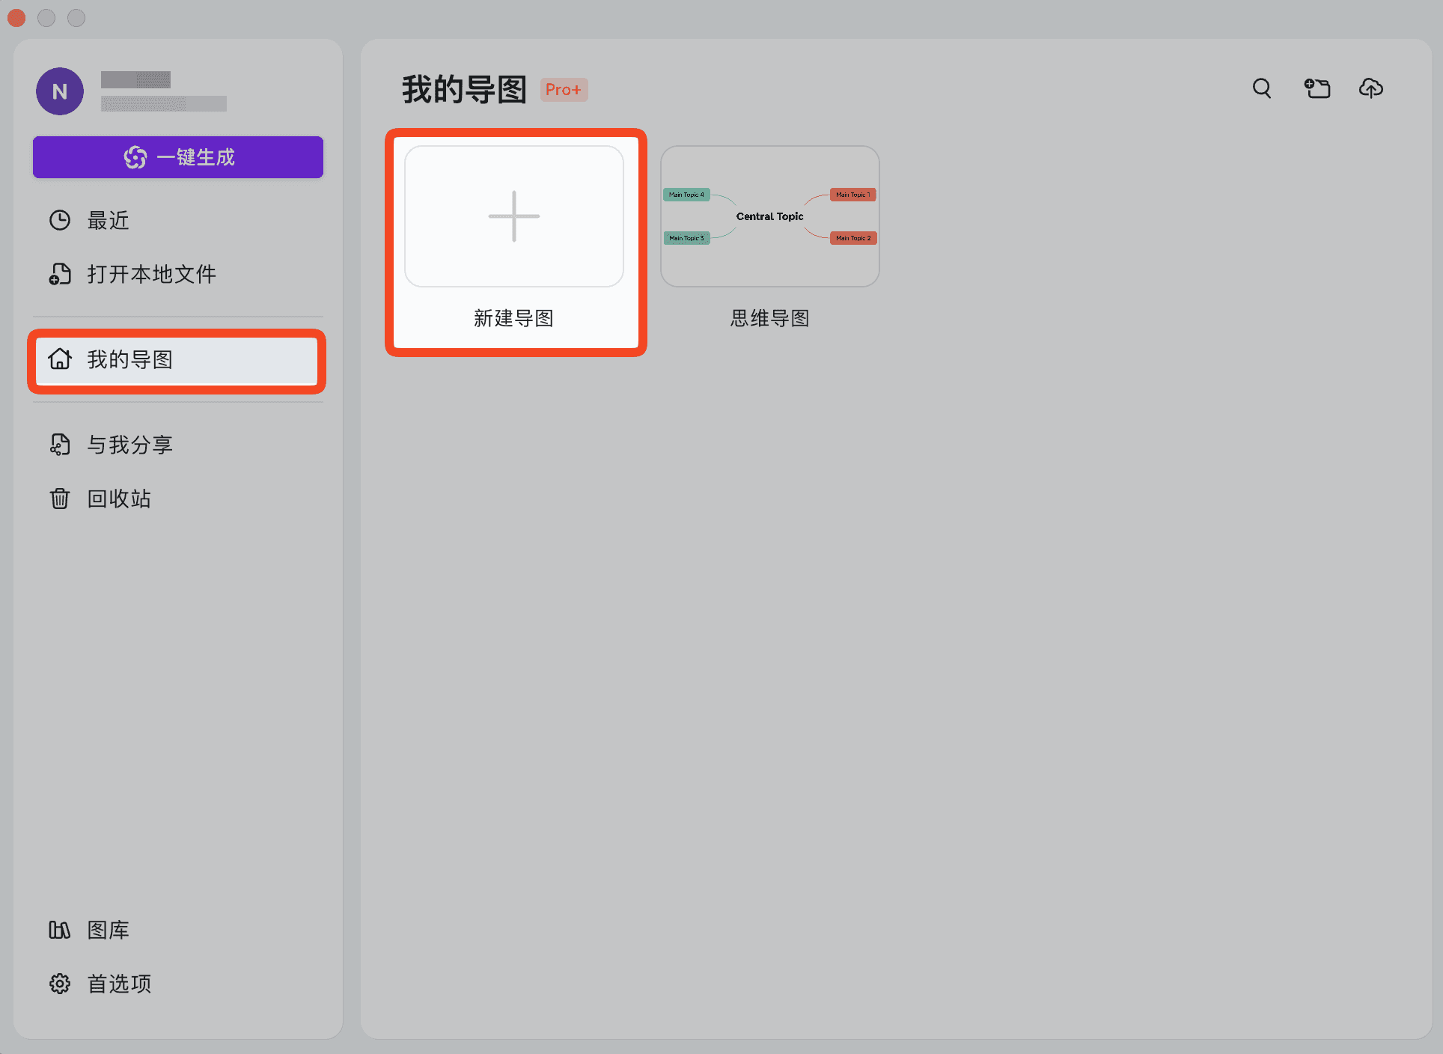Click the file icon for 打开本地文件
Viewport: 1443px width, 1054px height.
pos(60,274)
